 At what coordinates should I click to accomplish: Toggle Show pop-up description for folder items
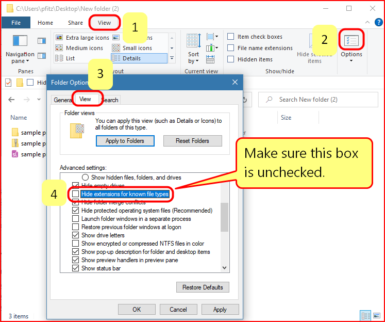(x=75, y=252)
